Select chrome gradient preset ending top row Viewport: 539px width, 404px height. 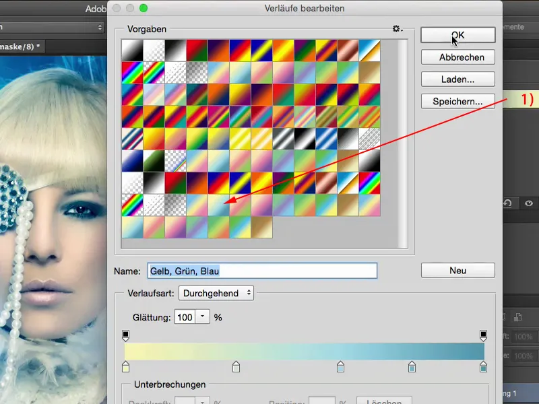coord(369,50)
